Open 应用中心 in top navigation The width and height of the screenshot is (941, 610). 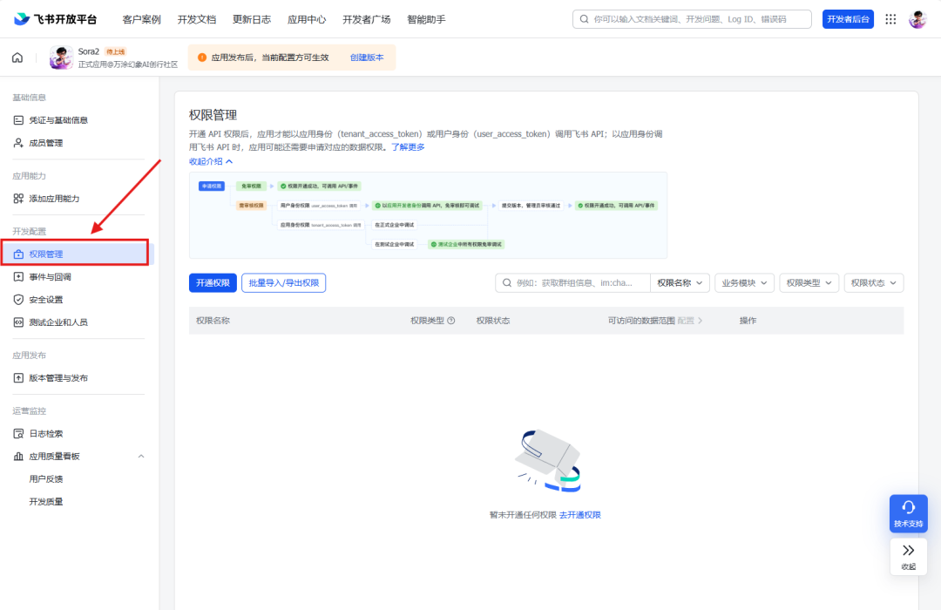pyautogui.click(x=307, y=19)
